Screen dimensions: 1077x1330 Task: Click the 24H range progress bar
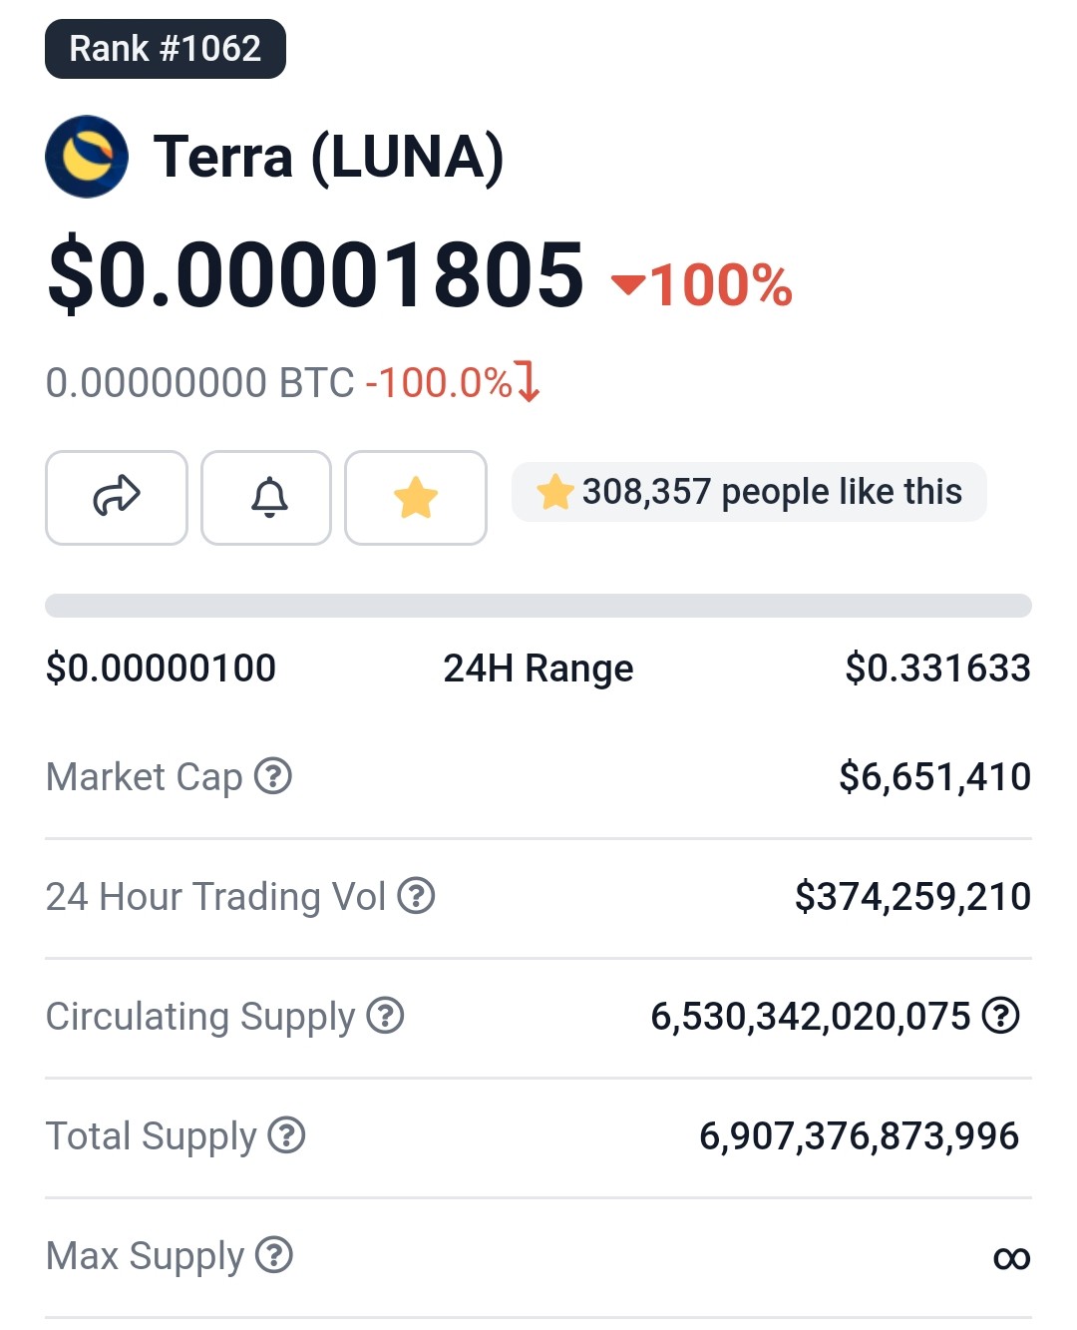click(x=538, y=606)
